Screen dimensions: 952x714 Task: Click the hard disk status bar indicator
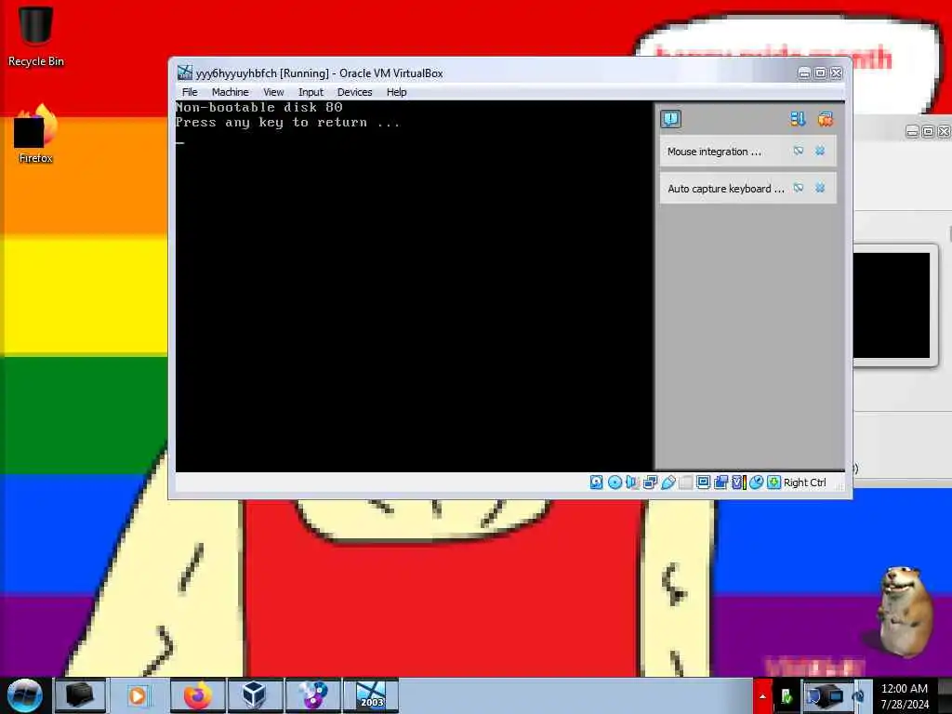click(596, 483)
